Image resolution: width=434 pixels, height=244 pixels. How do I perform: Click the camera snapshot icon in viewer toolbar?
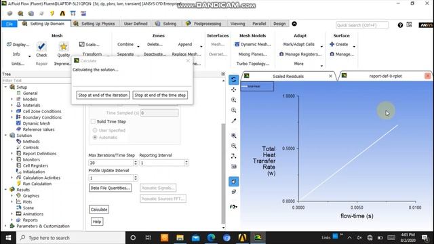coord(233,166)
